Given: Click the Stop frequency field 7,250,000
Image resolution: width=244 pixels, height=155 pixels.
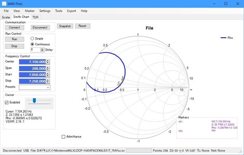Looking at the screenshot, I should 32,81.
